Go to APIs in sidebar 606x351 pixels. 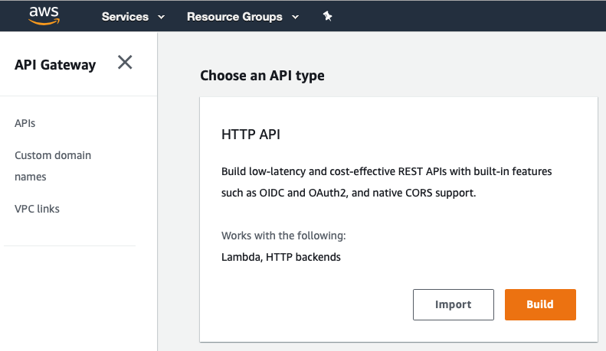(25, 123)
